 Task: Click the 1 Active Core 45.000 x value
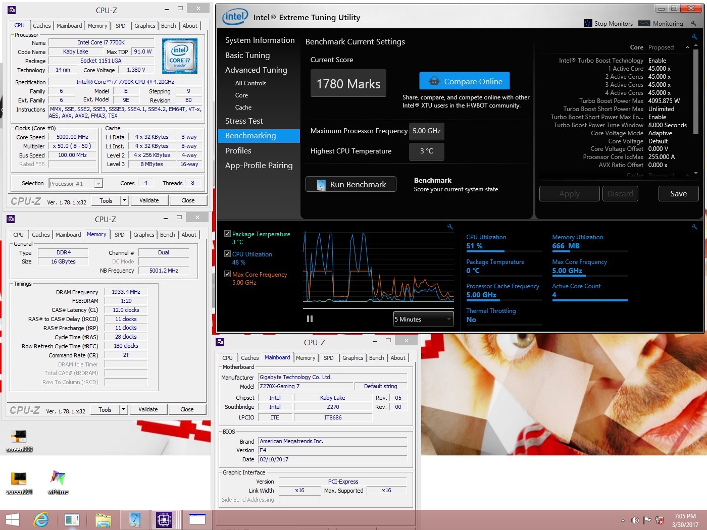tap(660, 69)
